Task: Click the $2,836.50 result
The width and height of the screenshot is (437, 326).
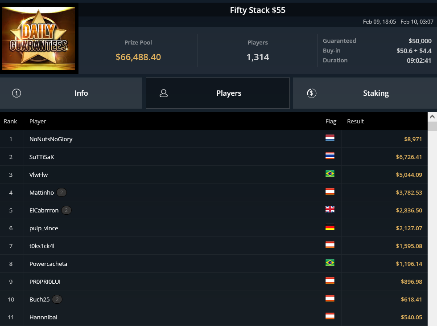Action: point(409,211)
